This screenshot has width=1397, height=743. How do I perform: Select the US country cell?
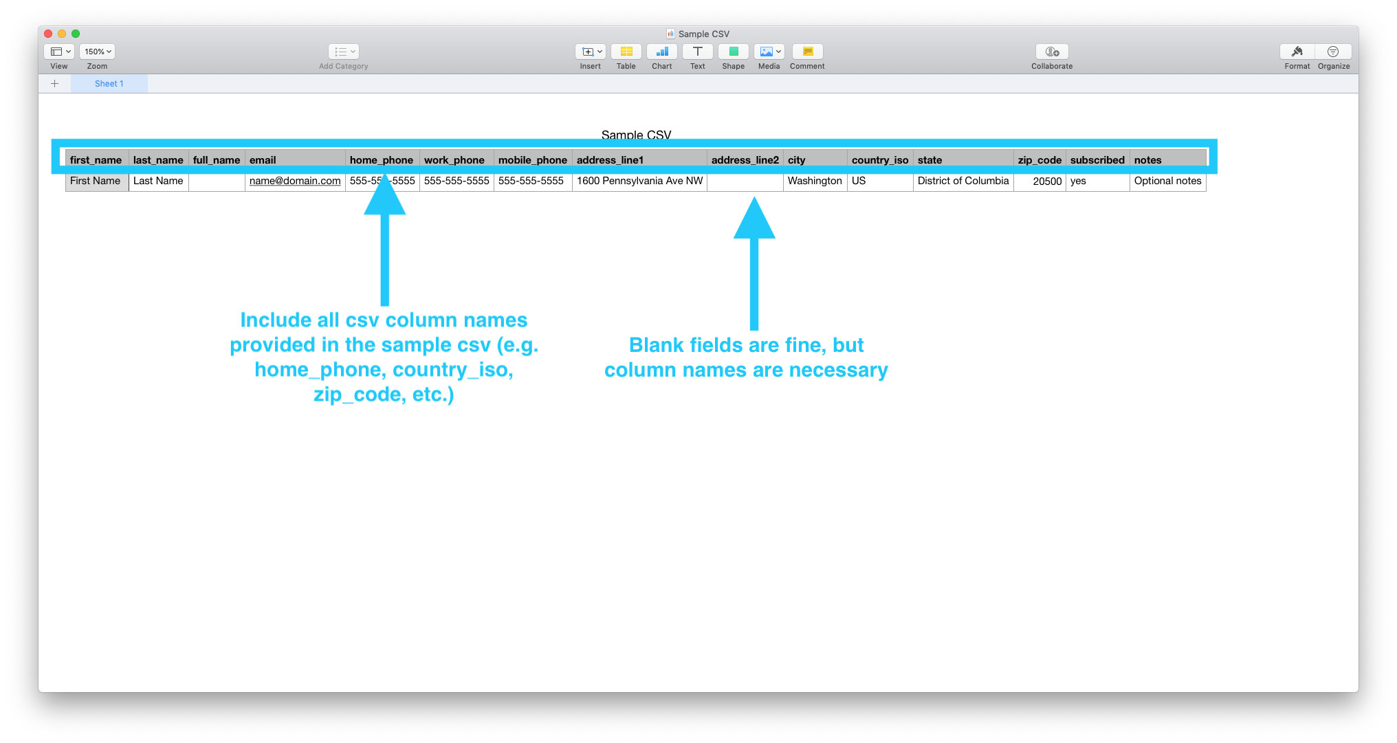(x=880, y=181)
